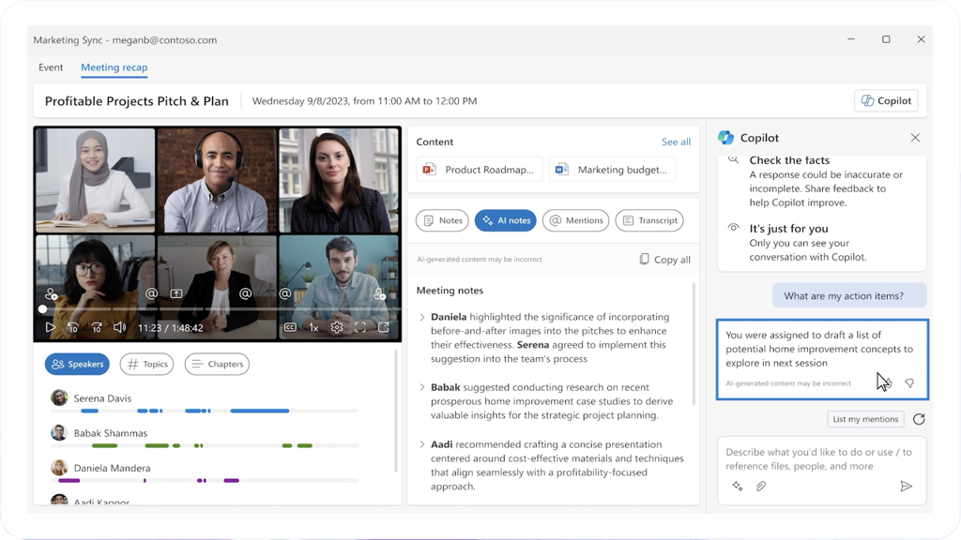Open the Transcript view
The height and width of the screenshot is (540, 961).
tap(649, 220)
